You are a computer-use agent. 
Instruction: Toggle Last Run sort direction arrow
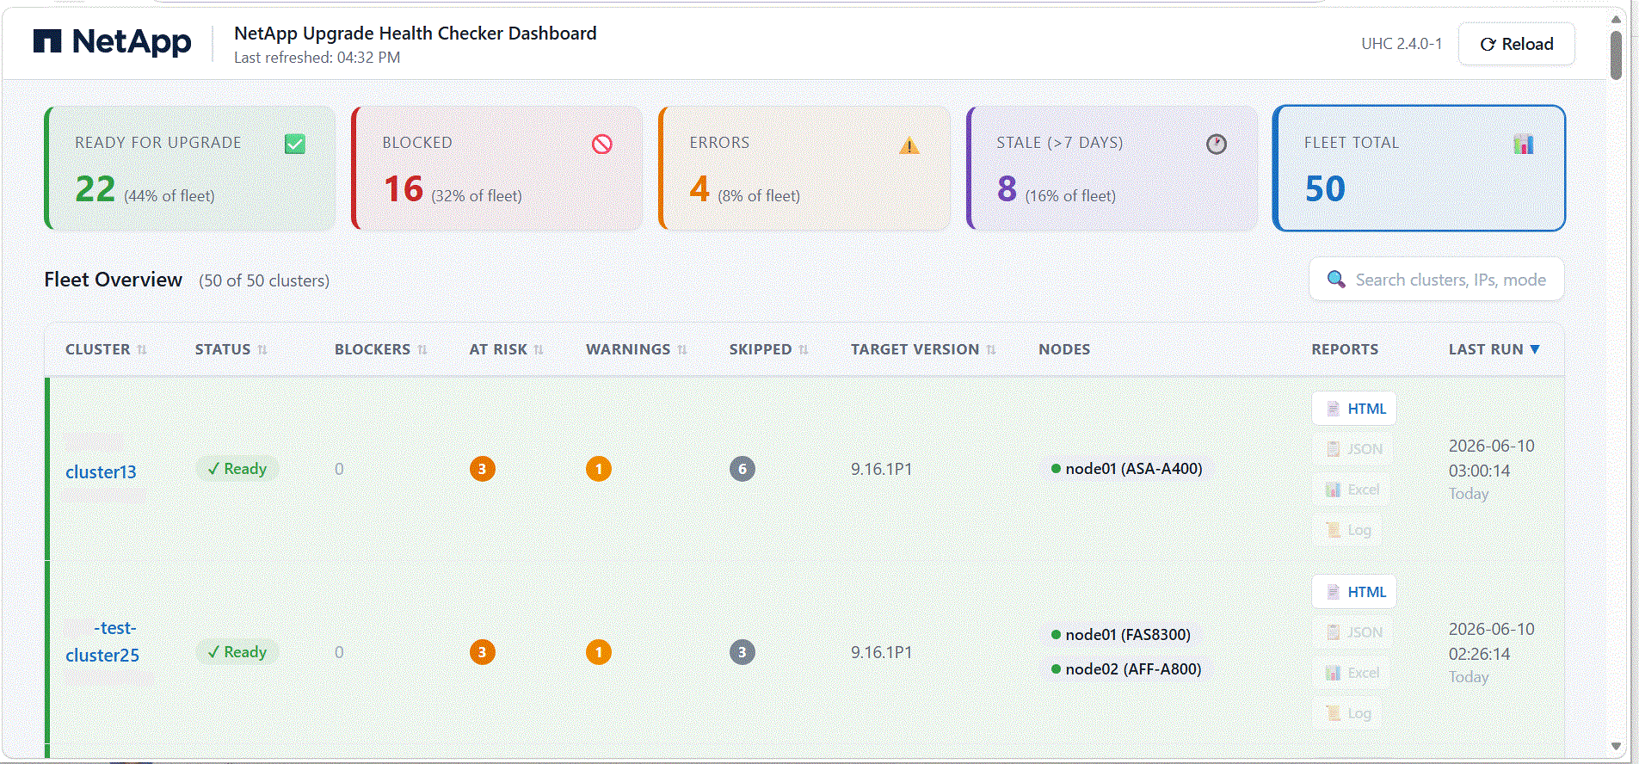click(x=1535, y=349)
